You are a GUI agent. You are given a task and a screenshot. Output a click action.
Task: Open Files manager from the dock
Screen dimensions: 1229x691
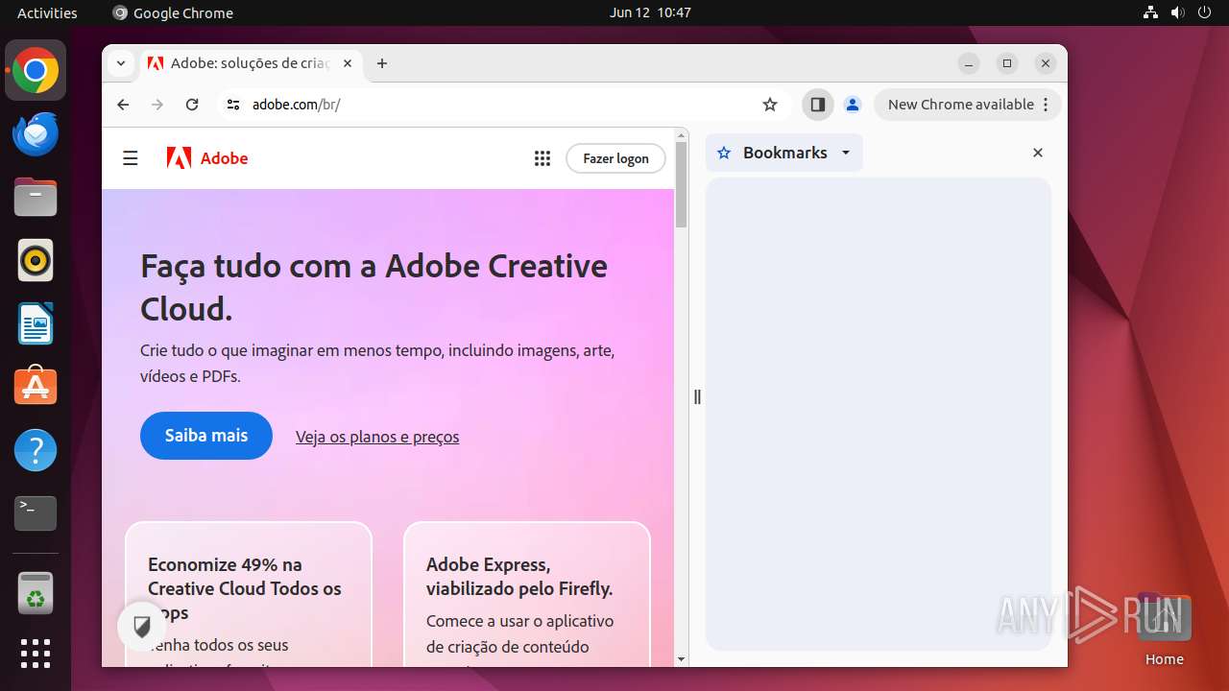pos(36,197)
